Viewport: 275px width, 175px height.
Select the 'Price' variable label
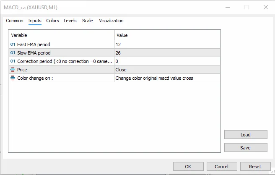click(22, 70)
